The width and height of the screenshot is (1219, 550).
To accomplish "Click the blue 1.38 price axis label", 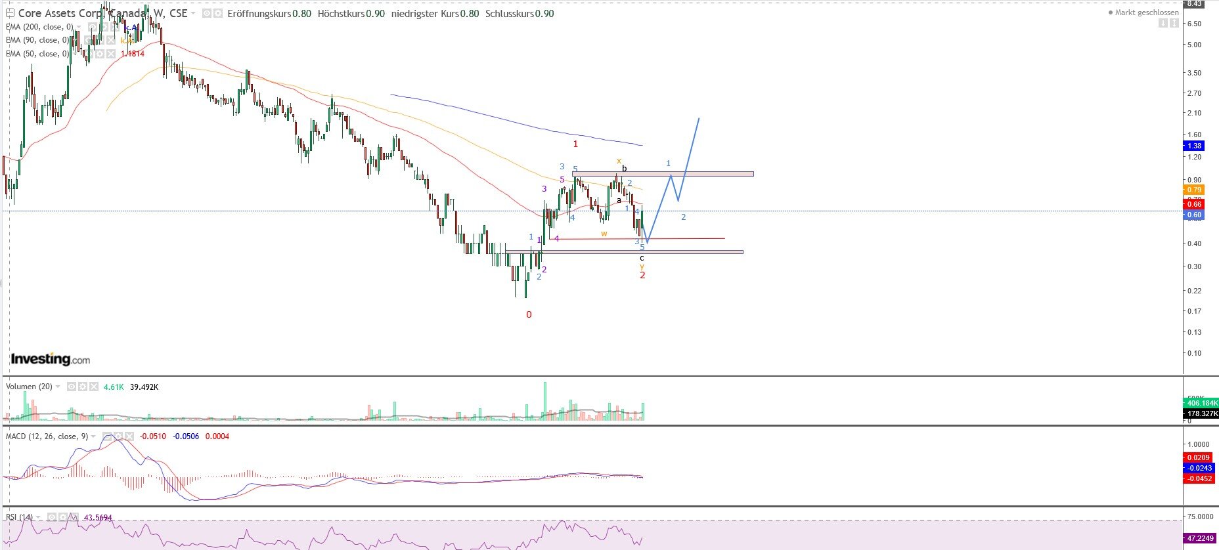I will click(x=1193, y=146).
